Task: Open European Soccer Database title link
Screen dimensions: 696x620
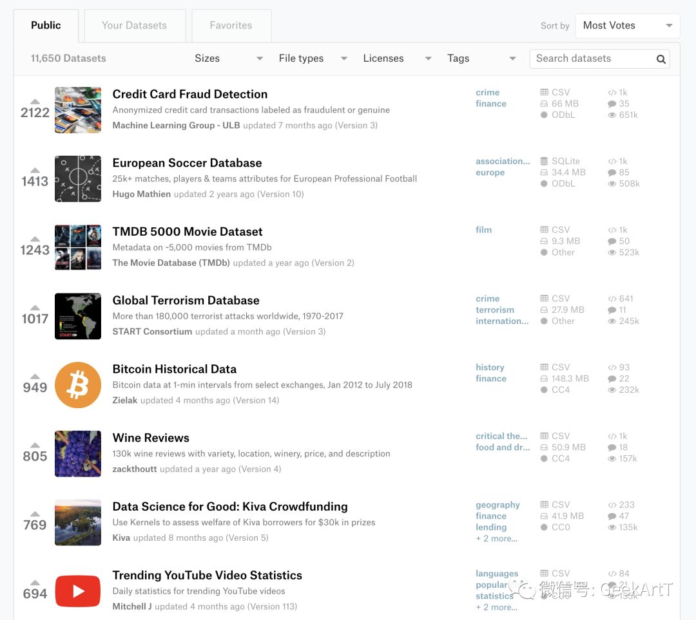Action: click(x=187, y=163)
